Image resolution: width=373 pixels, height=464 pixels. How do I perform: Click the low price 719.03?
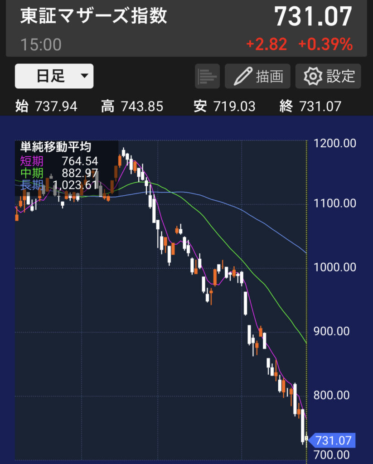(234, 106)
